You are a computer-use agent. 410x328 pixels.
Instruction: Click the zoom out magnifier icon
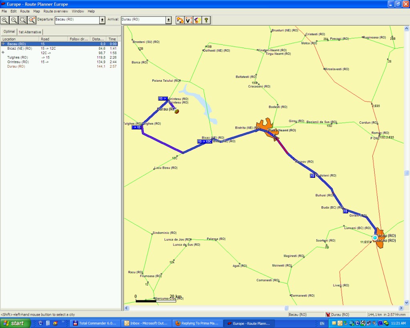pos(14,20)
